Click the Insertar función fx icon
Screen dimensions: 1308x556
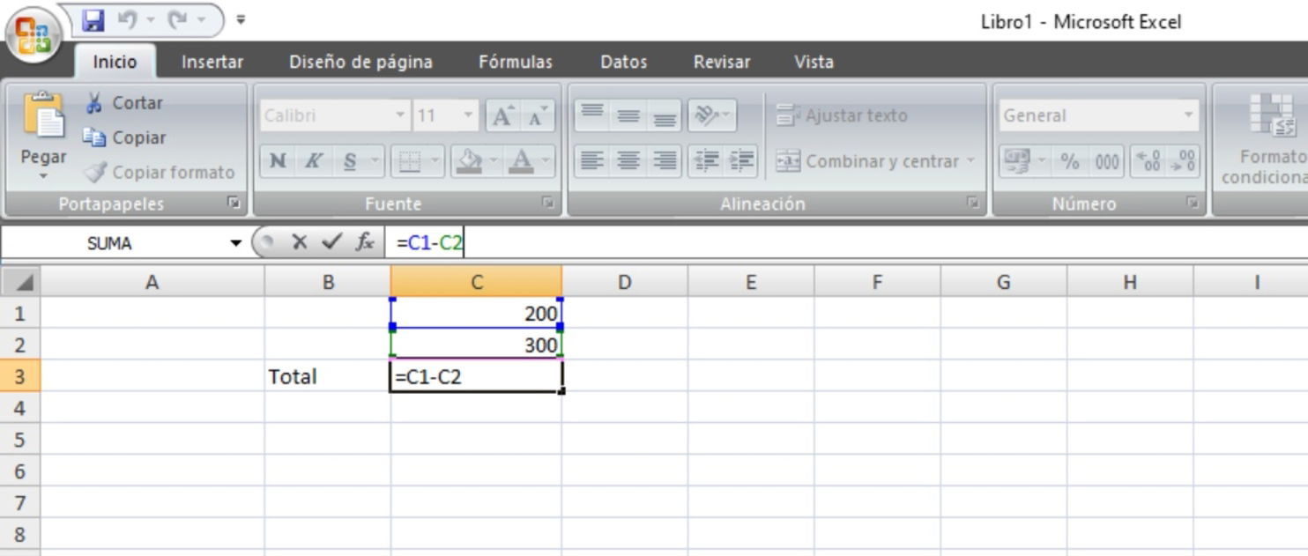367,243
